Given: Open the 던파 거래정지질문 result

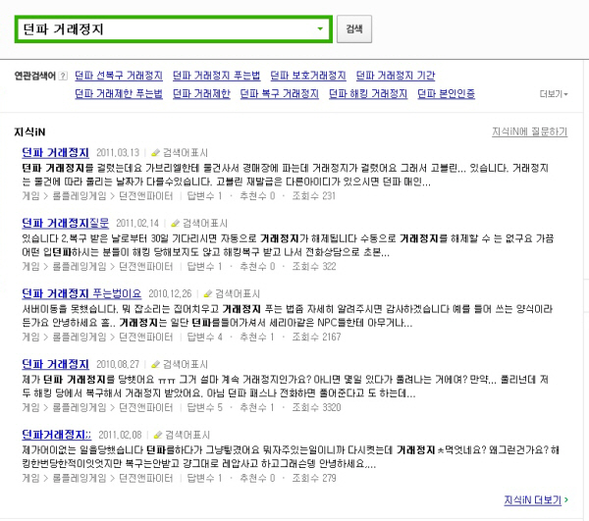Looking at the screenshot, I should (66, 223).
